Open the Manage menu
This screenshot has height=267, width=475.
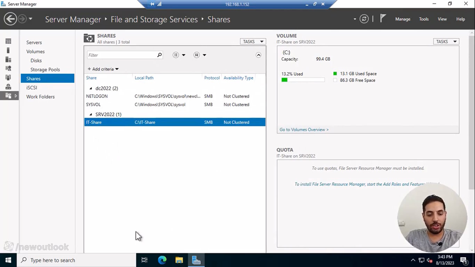click(403, 19)
